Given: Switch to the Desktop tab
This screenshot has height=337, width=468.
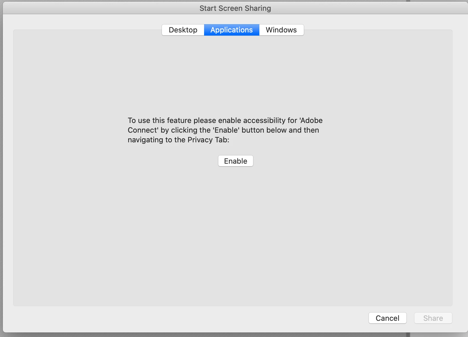Looking at the screenshot, I should (183, 30).
